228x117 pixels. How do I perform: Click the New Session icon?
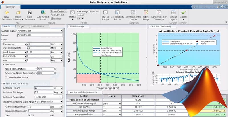pyautogui.click(x=6, y=12)
